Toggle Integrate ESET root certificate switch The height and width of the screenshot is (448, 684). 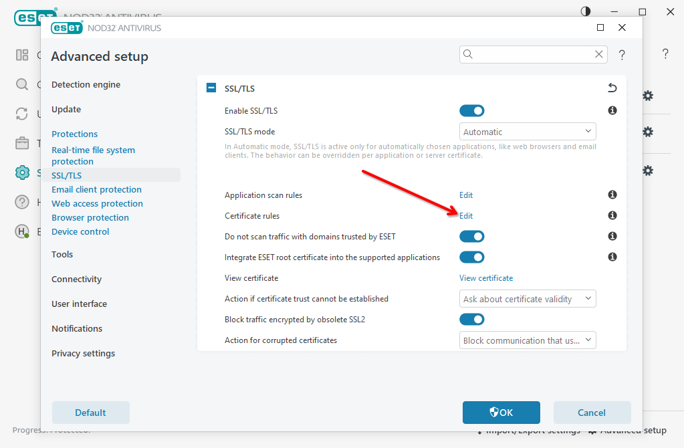[471, 257]
